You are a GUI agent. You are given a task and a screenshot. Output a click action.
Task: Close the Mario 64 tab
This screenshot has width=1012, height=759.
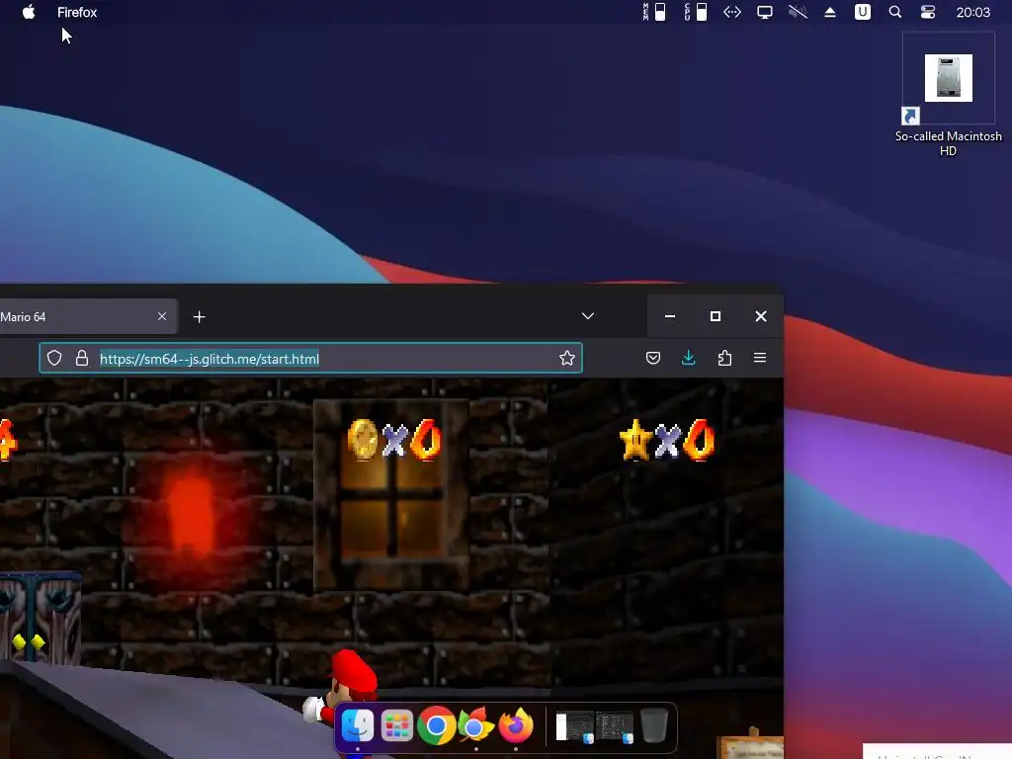[162, 316]
